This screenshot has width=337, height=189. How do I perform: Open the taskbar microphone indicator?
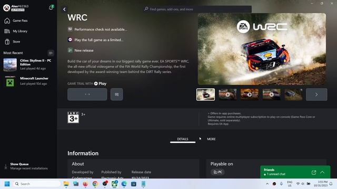coord(281,184)
